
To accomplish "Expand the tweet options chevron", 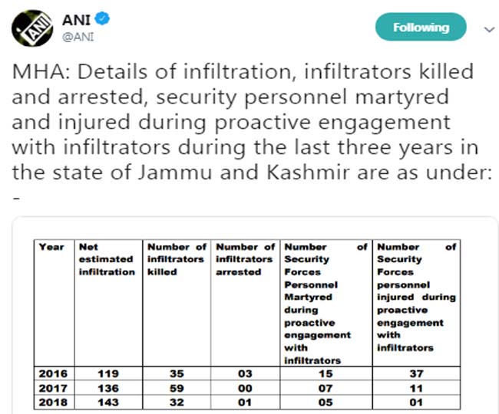I will [x=489, y=30].
